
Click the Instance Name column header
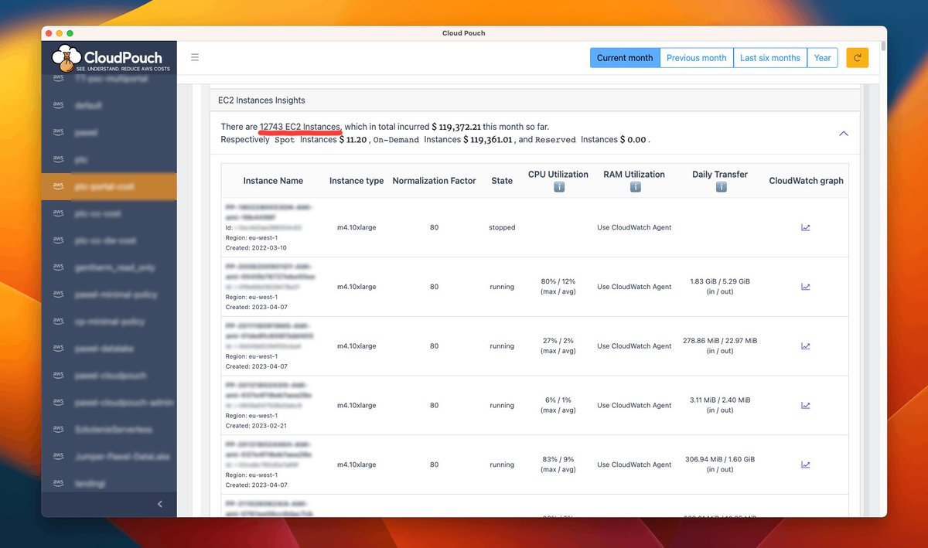pyautogui.click(x=273, y=181)
